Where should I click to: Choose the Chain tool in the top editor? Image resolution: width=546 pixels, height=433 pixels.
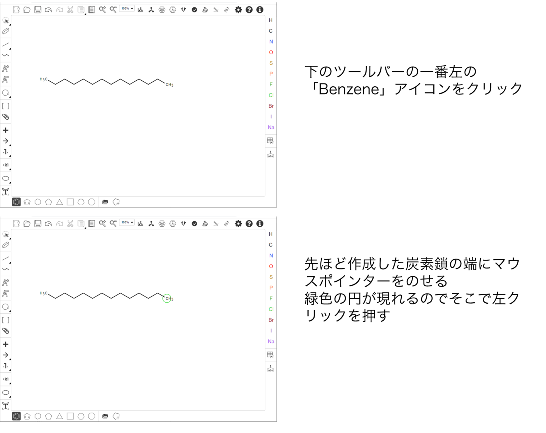coord(6,55)
